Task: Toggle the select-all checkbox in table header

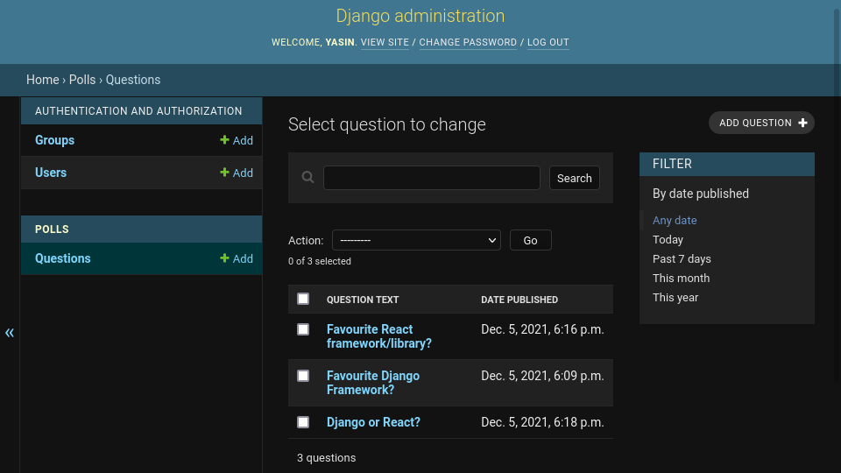Action: 303,299
